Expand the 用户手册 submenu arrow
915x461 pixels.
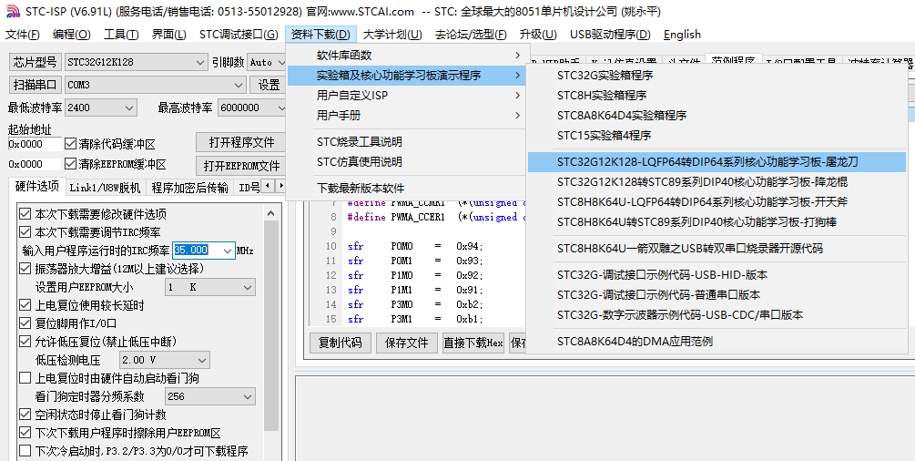(x=517, y=115)
